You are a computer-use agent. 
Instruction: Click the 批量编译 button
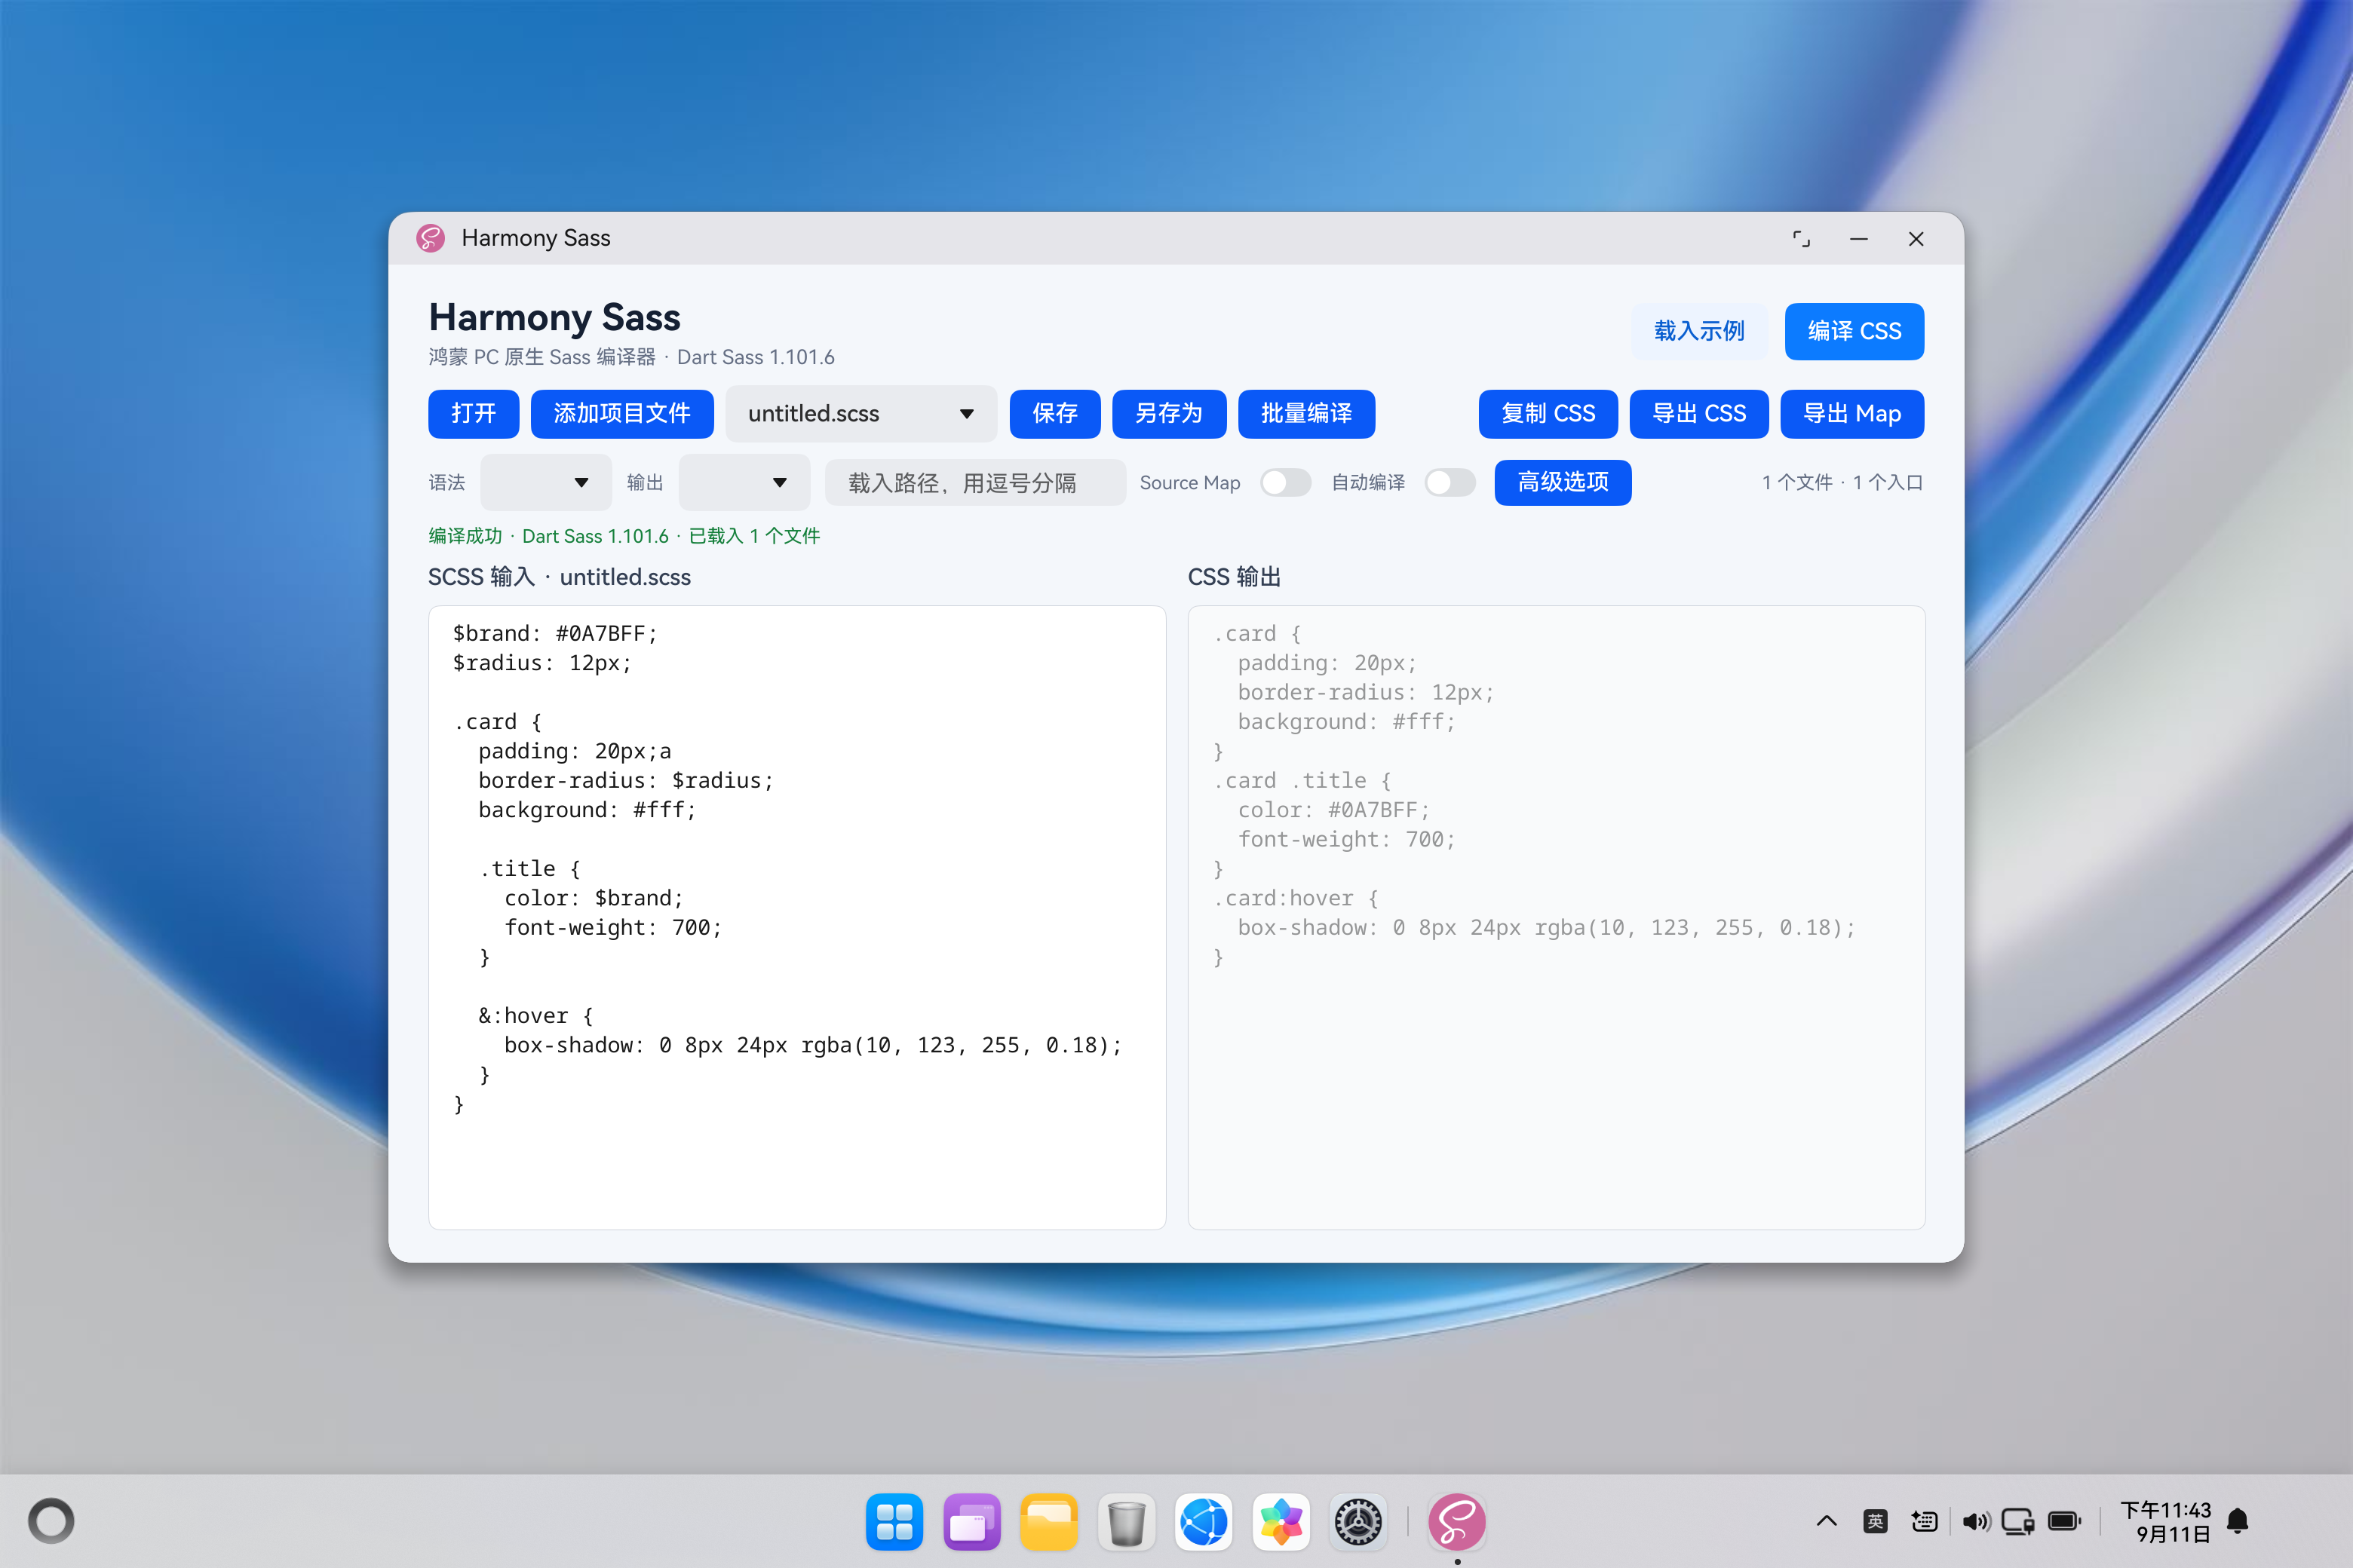click(1305, 414)
